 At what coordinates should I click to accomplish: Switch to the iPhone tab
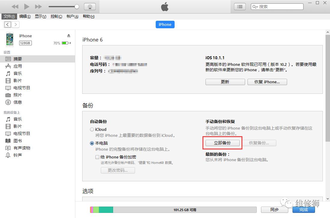tap(165, 24)
